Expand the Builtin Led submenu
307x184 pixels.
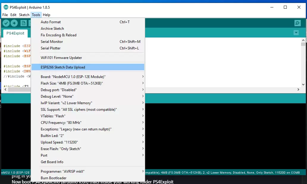[x=88, y=135]
